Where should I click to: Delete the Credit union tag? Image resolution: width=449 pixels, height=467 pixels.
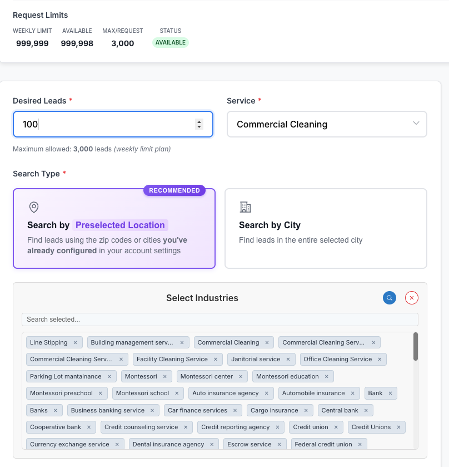tap(336, 427)
